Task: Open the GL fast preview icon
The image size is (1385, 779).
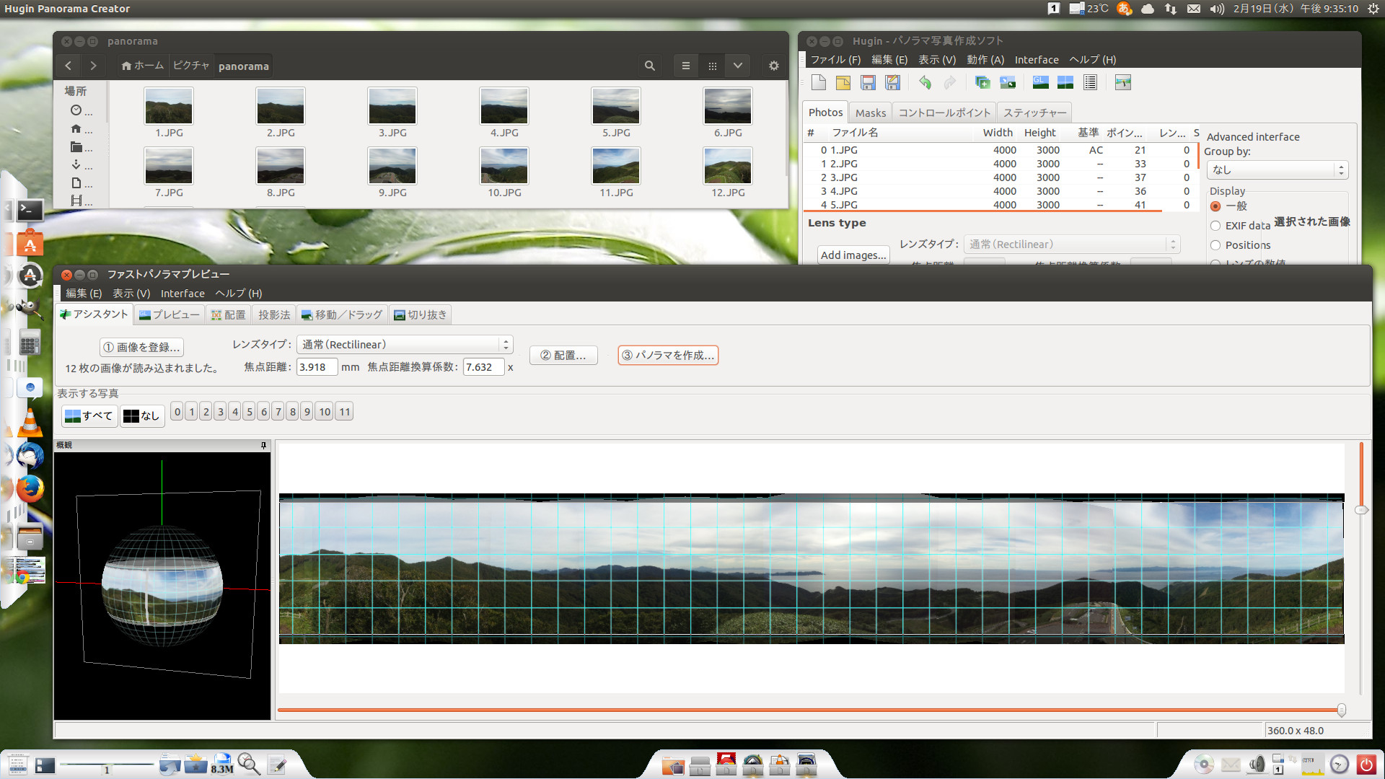Action: pos(1040,82)
